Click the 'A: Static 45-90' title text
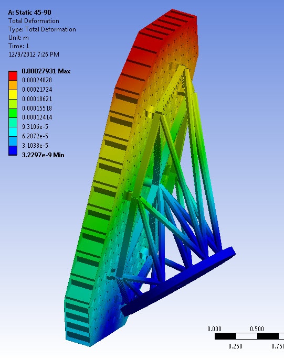The height and width of the screenshot is (360, 284). pyautogui.click(x=30, y=13)
